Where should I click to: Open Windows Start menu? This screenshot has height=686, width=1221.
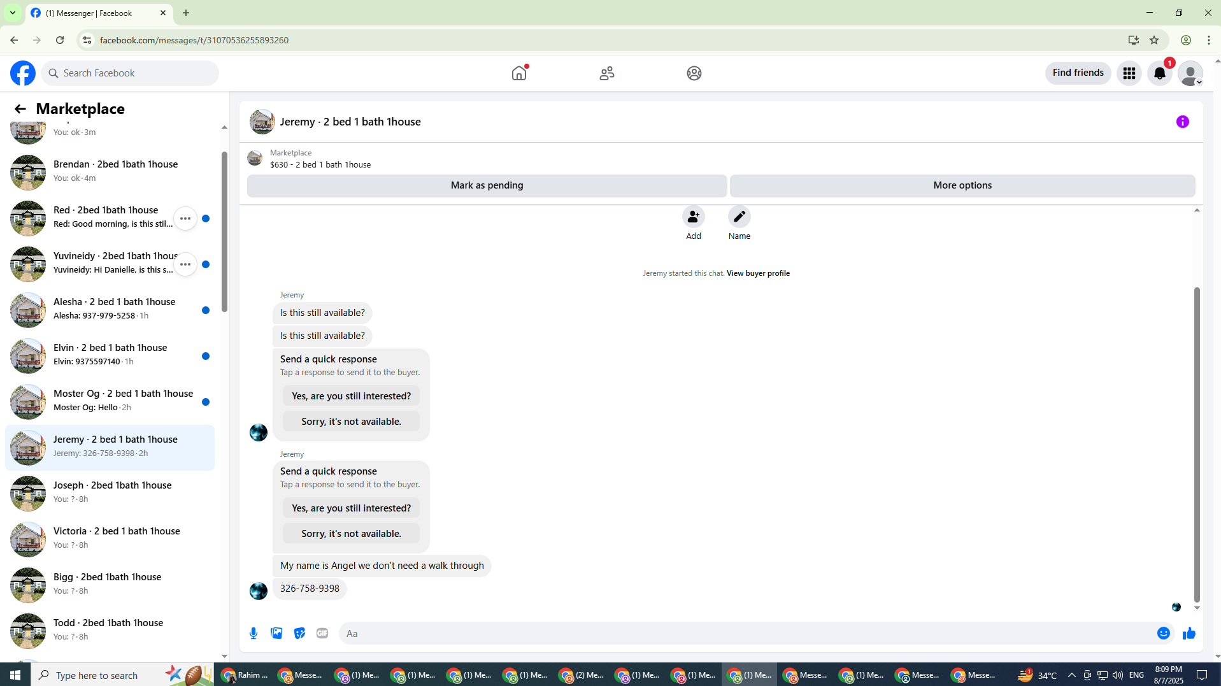click(x=15, y=675)
